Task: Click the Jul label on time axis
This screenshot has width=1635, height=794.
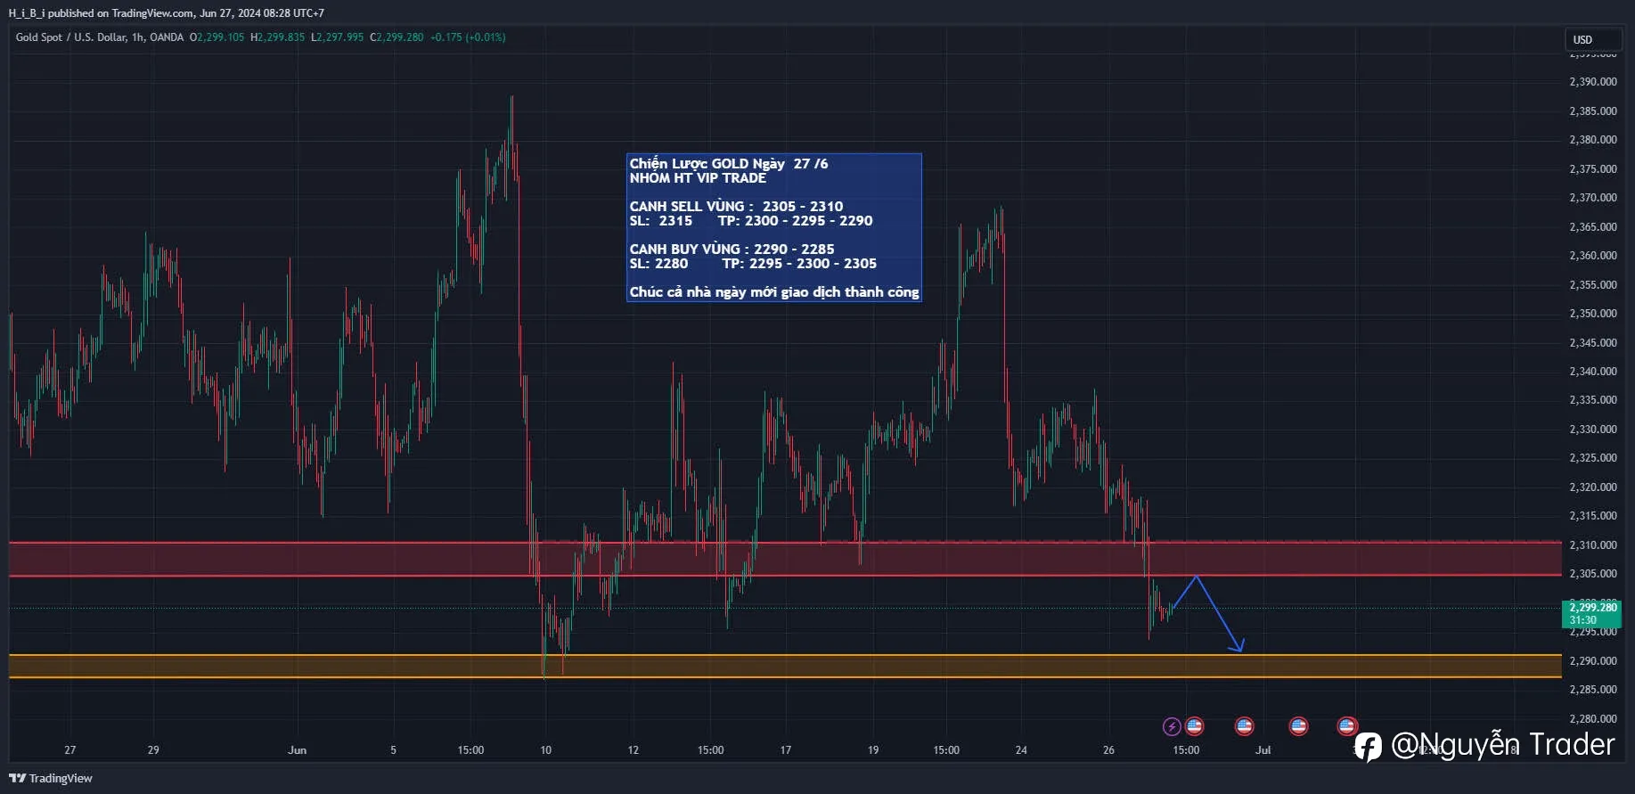Action: coord(1263,750)
